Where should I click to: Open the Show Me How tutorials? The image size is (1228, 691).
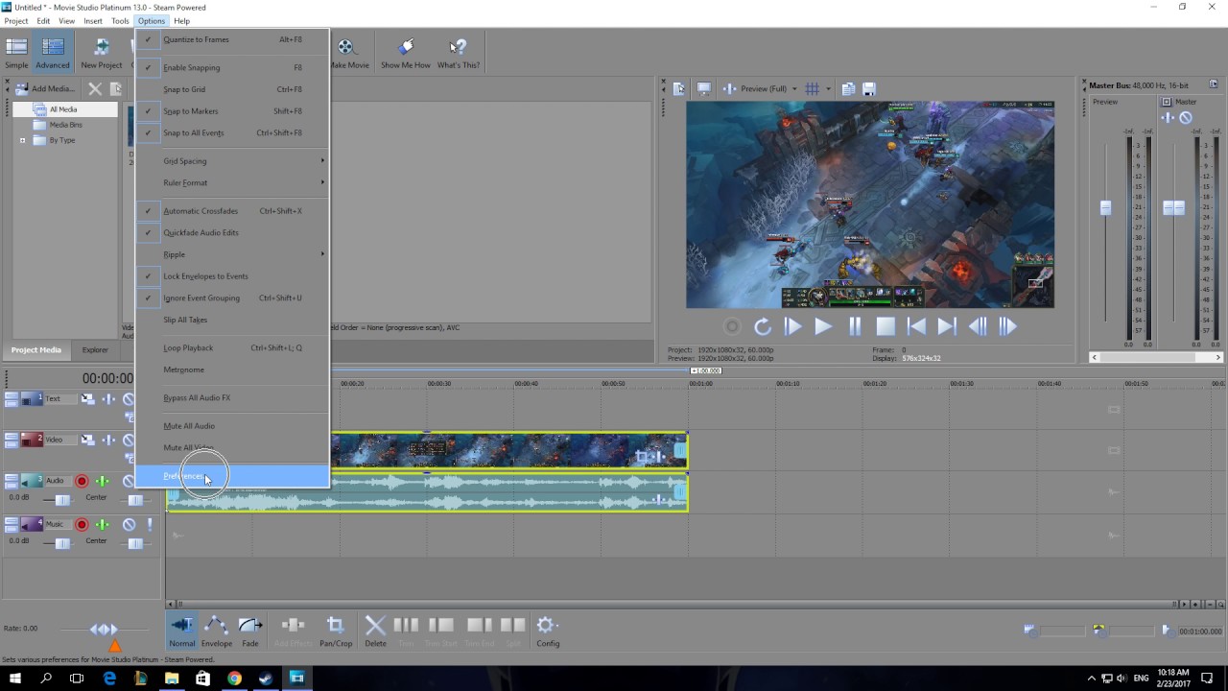[x=405, y=53]
